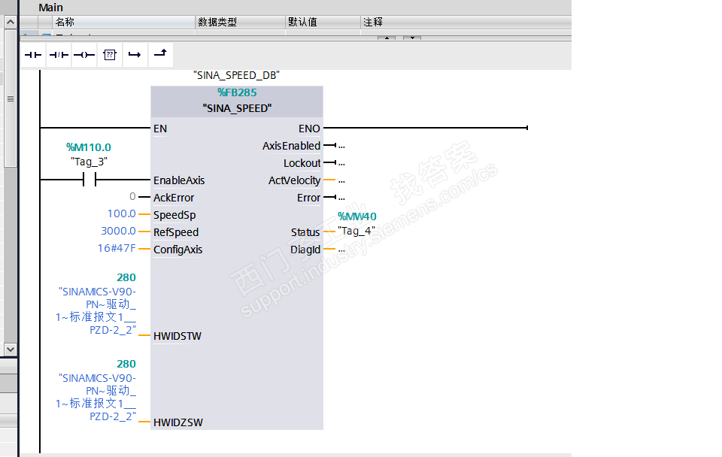Screen dimensions: 722x457
Task: Click the ENO output pin label
Action: [x=309, y=129]
